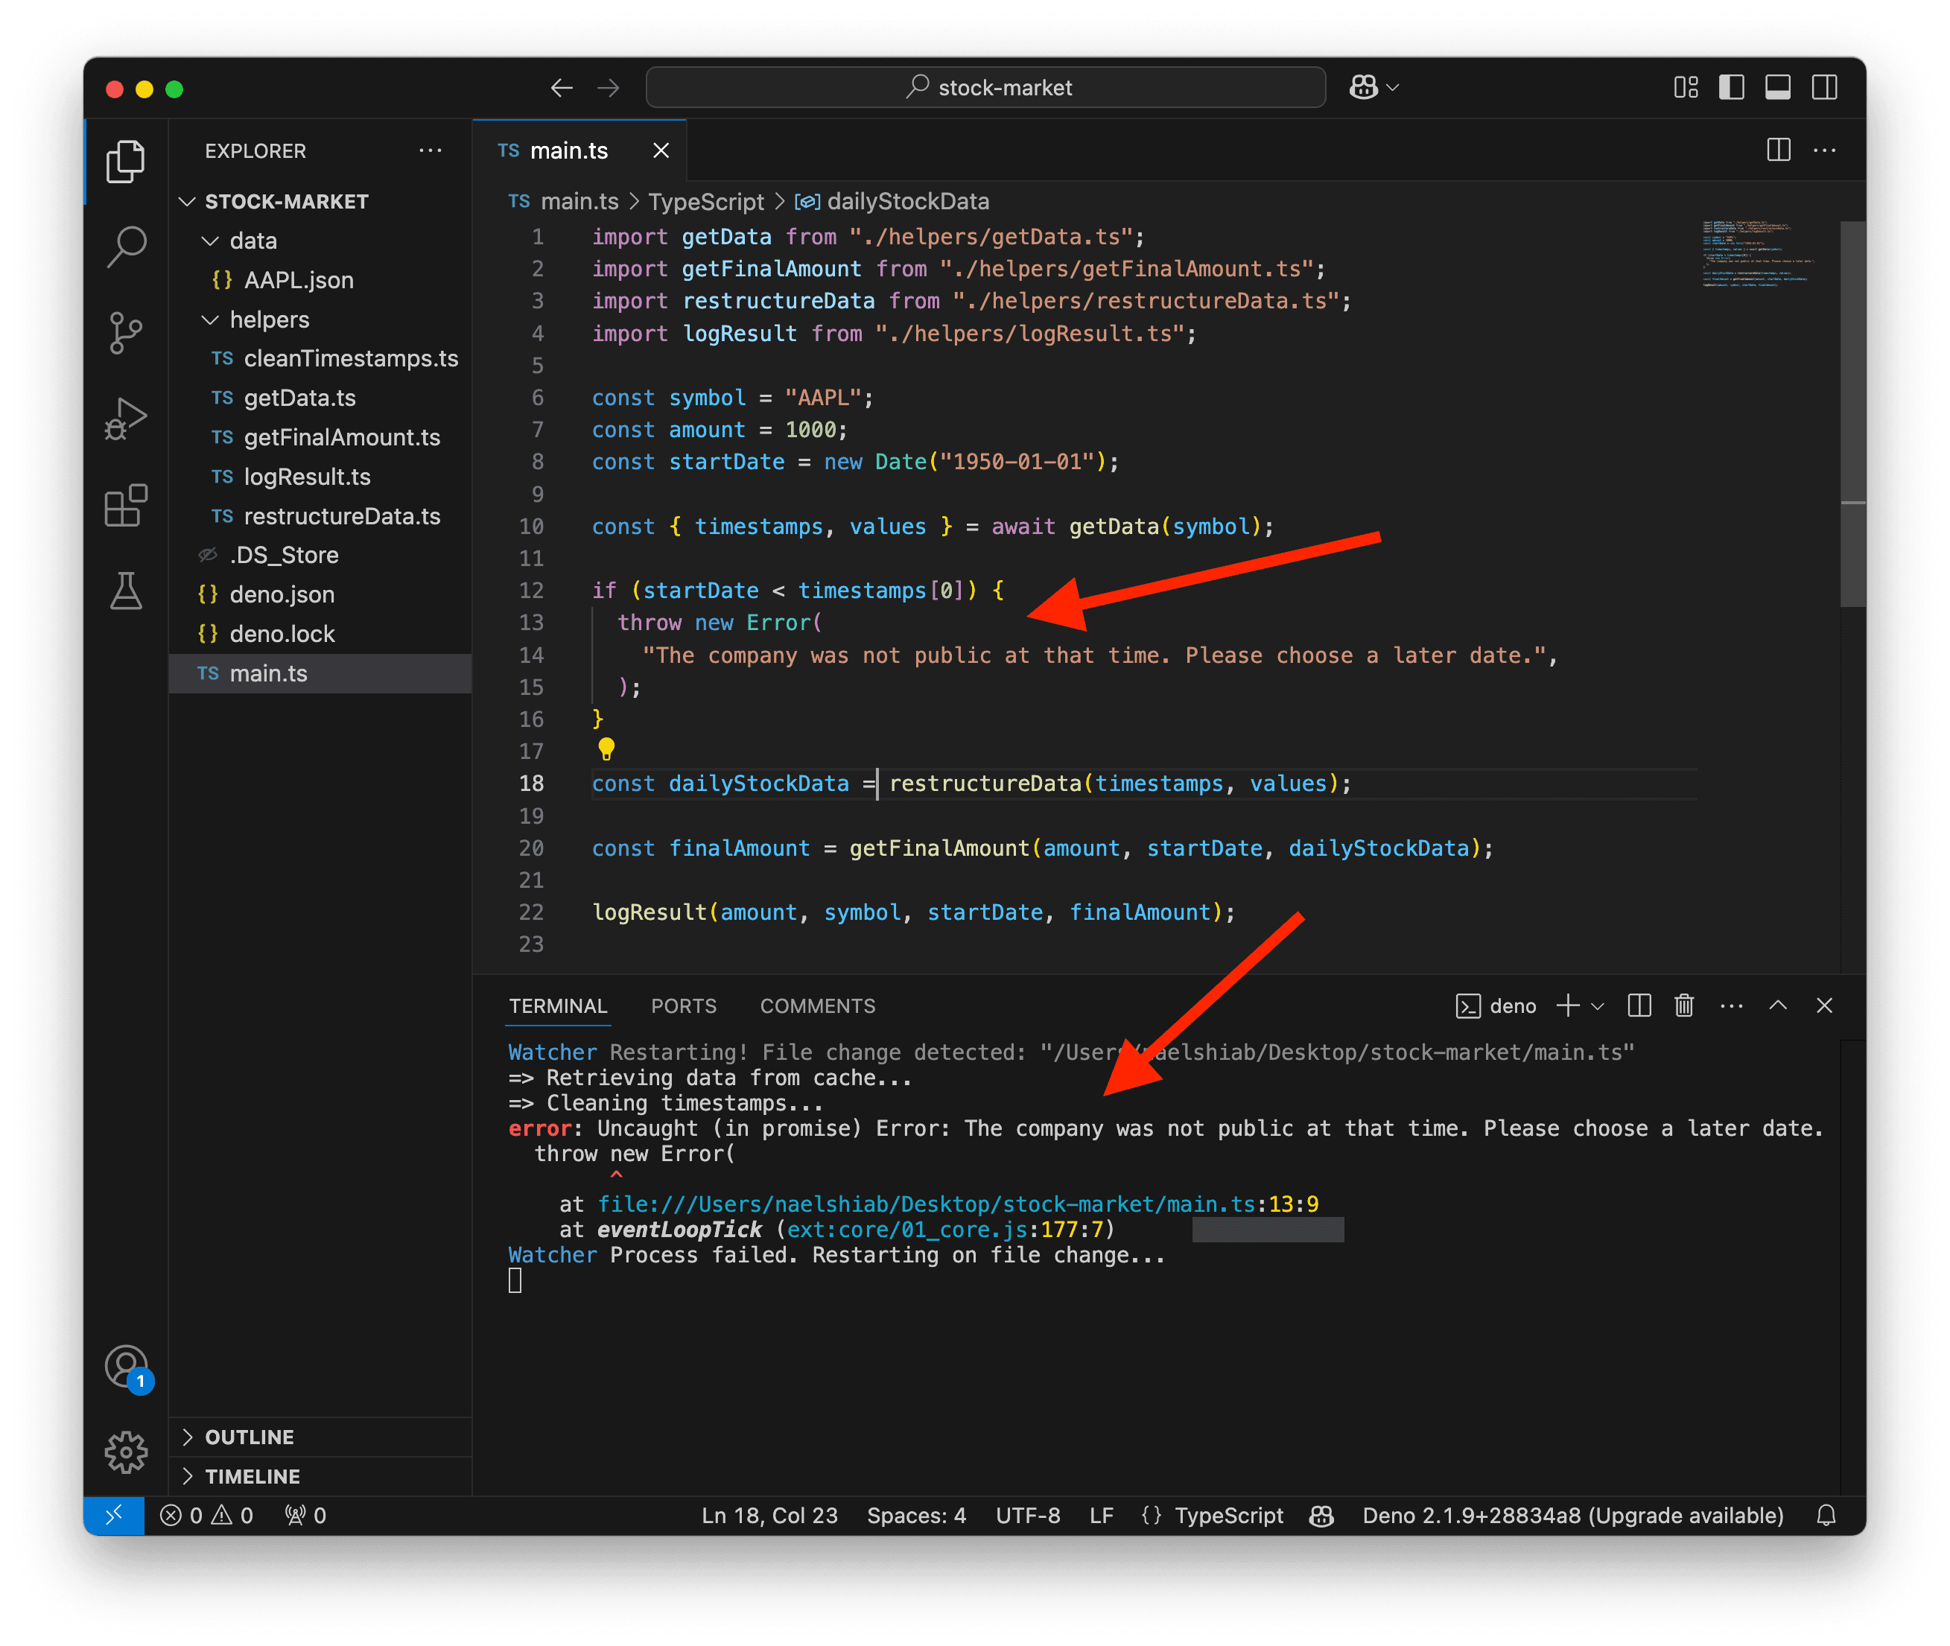
Task: Open deno.json in explorer
Action: pos(321,594)
